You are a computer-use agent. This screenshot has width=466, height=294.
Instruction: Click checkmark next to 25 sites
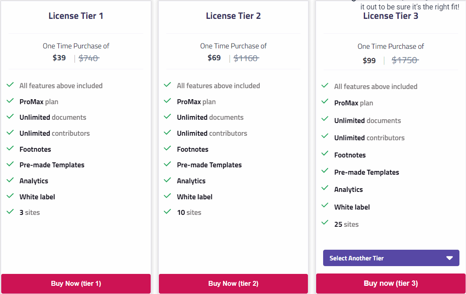(x=325, y=223)
